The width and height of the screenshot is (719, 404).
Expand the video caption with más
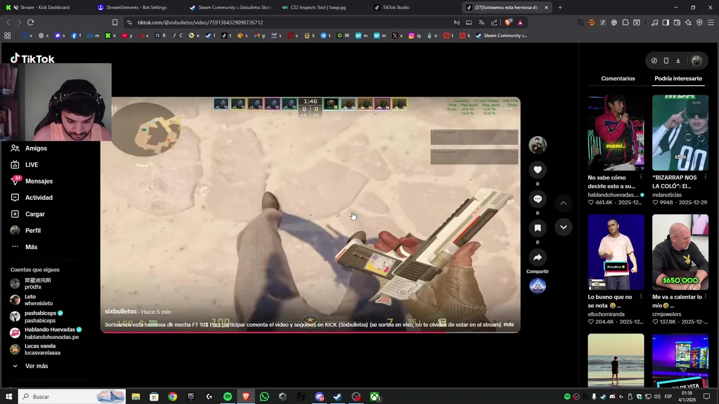(x=508, y=324)
